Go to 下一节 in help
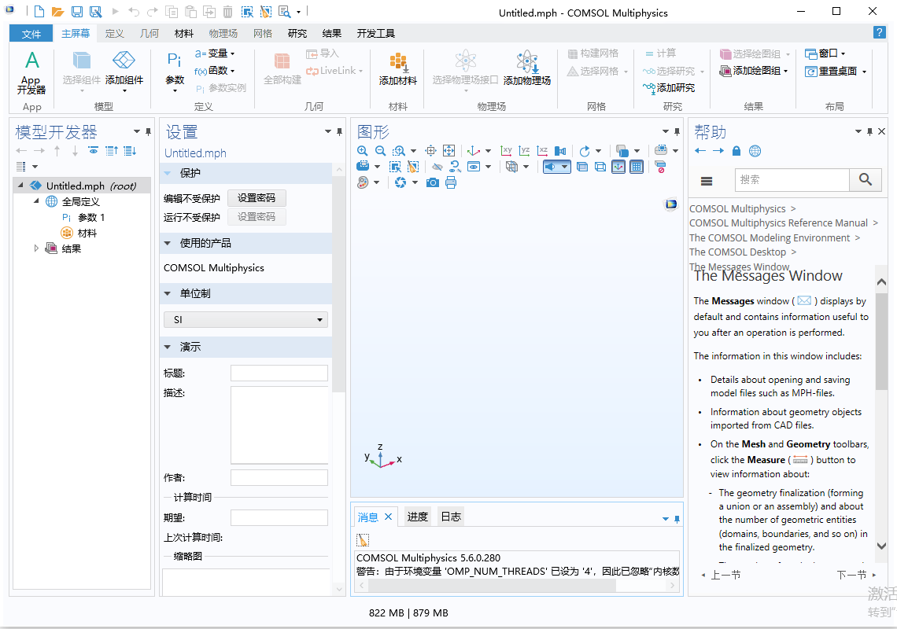The image size is (897, 629). tap(856, 575)
